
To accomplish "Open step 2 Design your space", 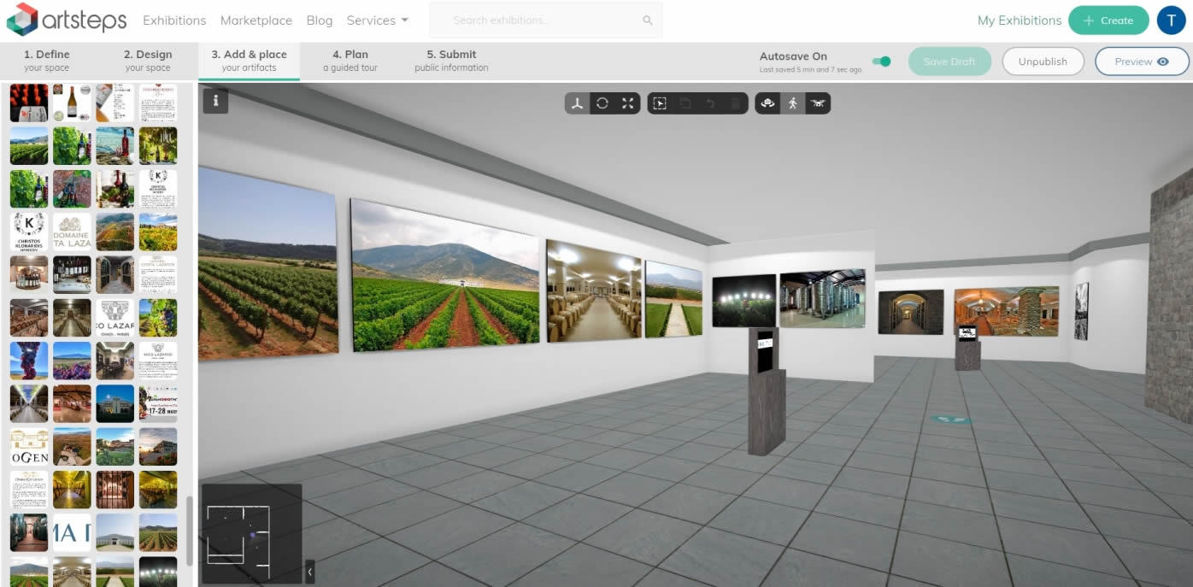I will coord(148,61).
